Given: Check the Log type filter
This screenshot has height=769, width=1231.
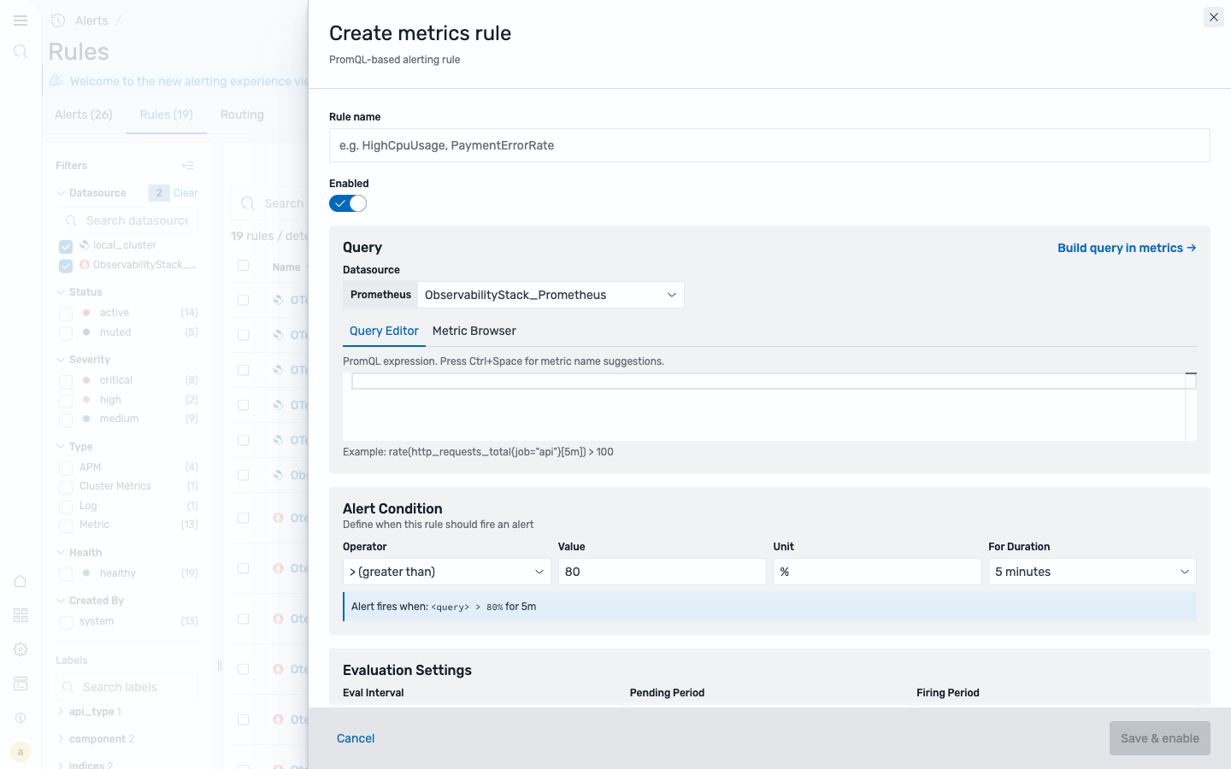Looking at the screenshot, I should 66,507.
